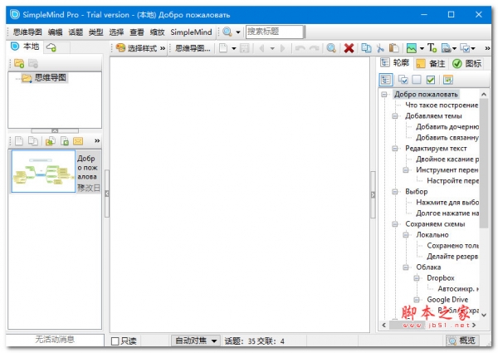The width and height of the screenshot is (498, 353).
Task: Click the undo arrow icon
Action: [x=300, y=48]
